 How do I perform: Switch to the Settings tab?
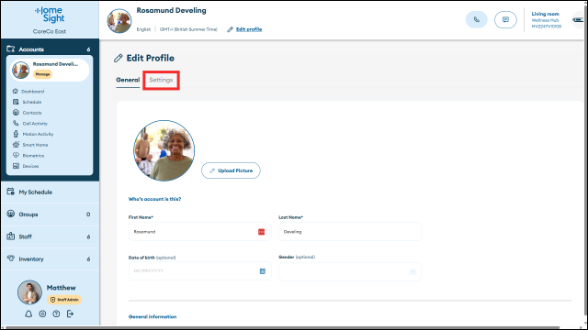[x=161, y=80]
